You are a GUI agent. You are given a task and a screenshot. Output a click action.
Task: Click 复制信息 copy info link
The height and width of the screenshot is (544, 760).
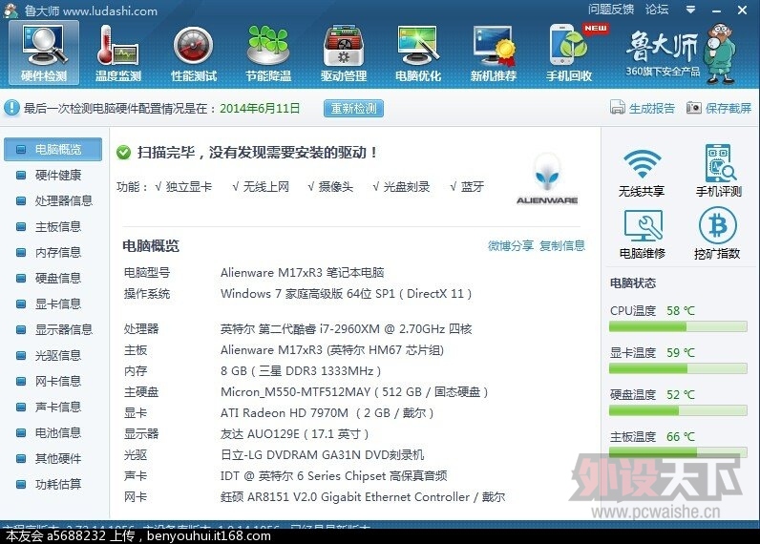(562, 245)
